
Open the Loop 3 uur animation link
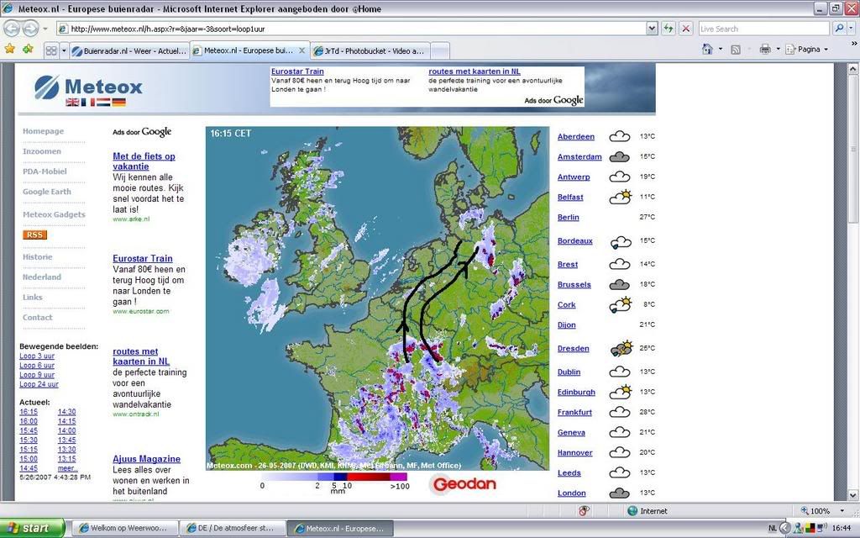[x=37, y=356]
